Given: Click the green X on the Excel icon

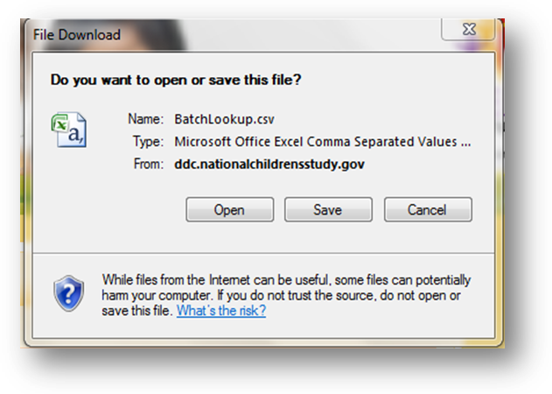Looking at the screenshot, I should coord(61,123).
